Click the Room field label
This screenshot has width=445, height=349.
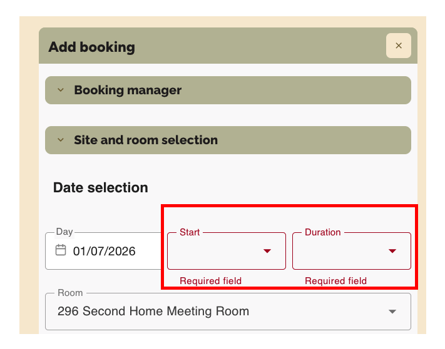pos(69,293)
